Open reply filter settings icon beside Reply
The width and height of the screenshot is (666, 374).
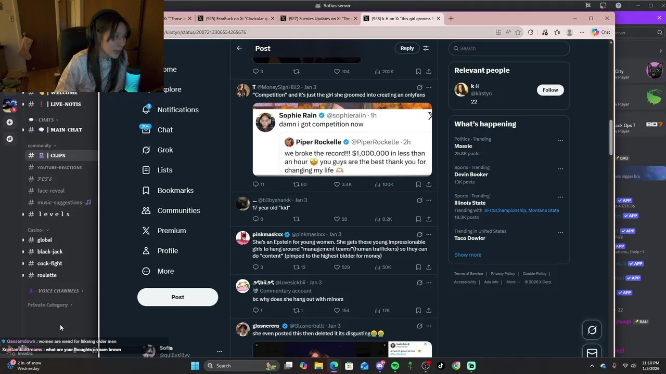(x=426, y=48)
